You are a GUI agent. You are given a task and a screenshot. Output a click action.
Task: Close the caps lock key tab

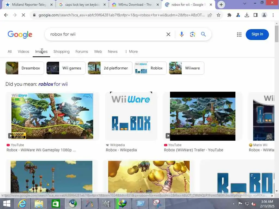pos(105,5)
